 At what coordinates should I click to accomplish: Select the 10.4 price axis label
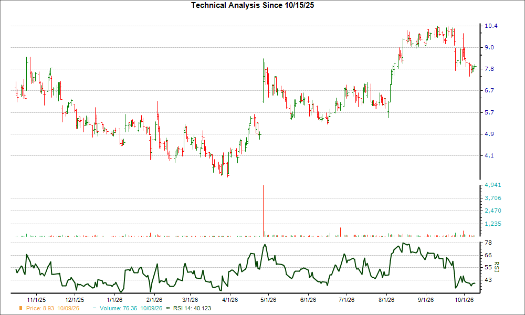pyautogui.click(x=491, y=26)
